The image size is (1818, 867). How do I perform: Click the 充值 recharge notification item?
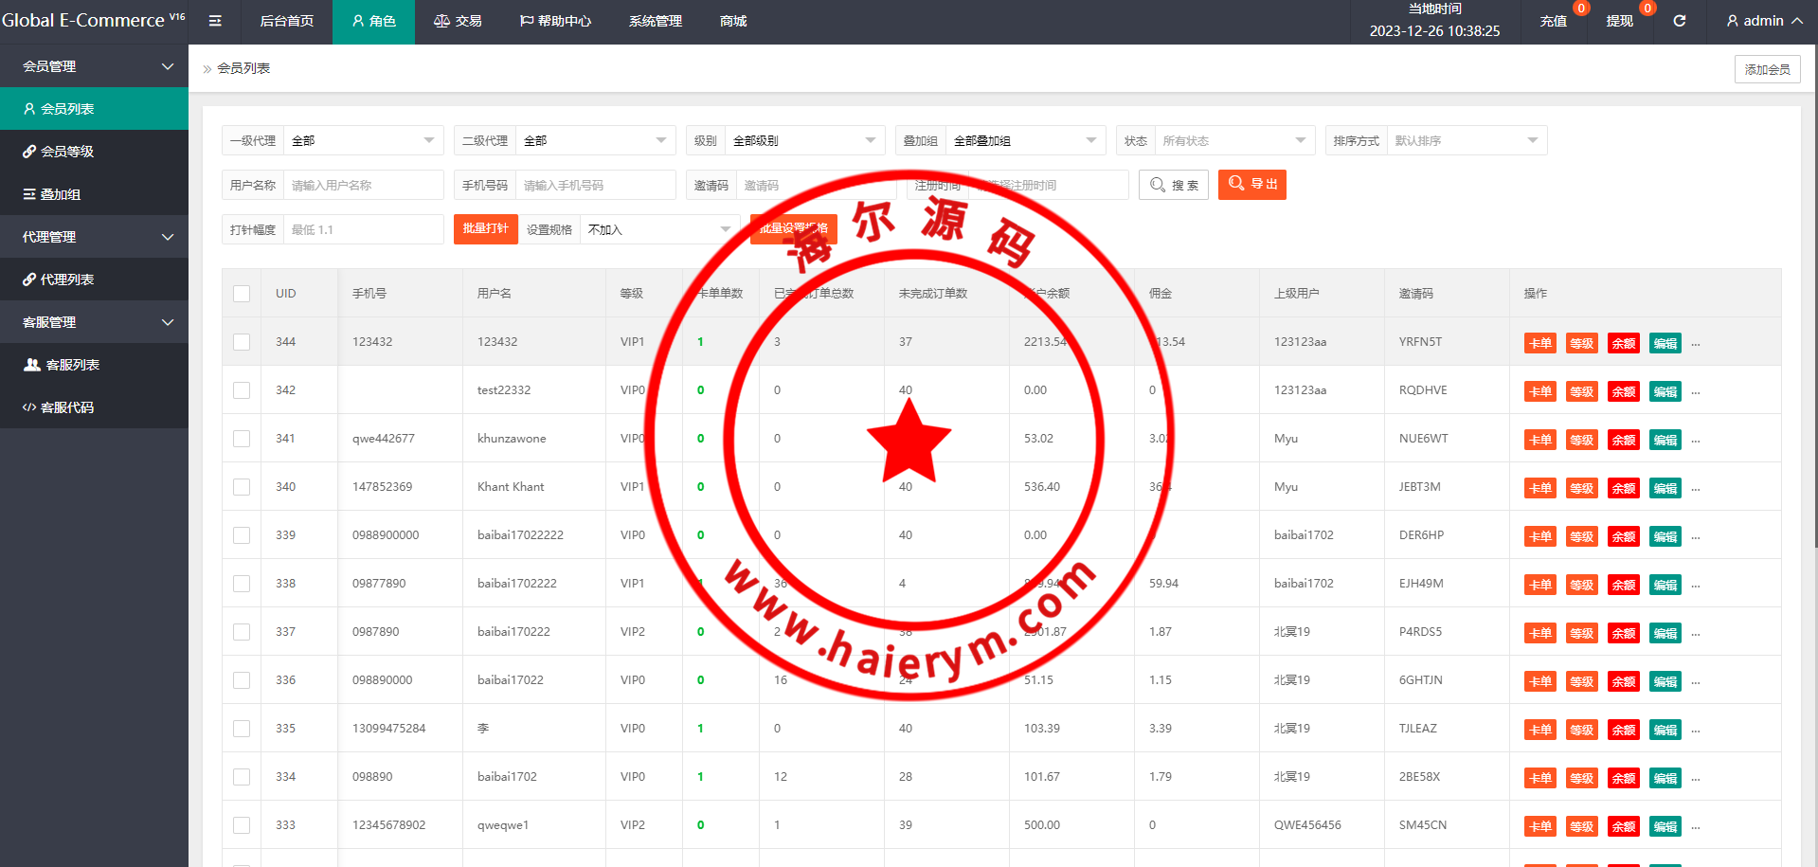pos(1553,21)
